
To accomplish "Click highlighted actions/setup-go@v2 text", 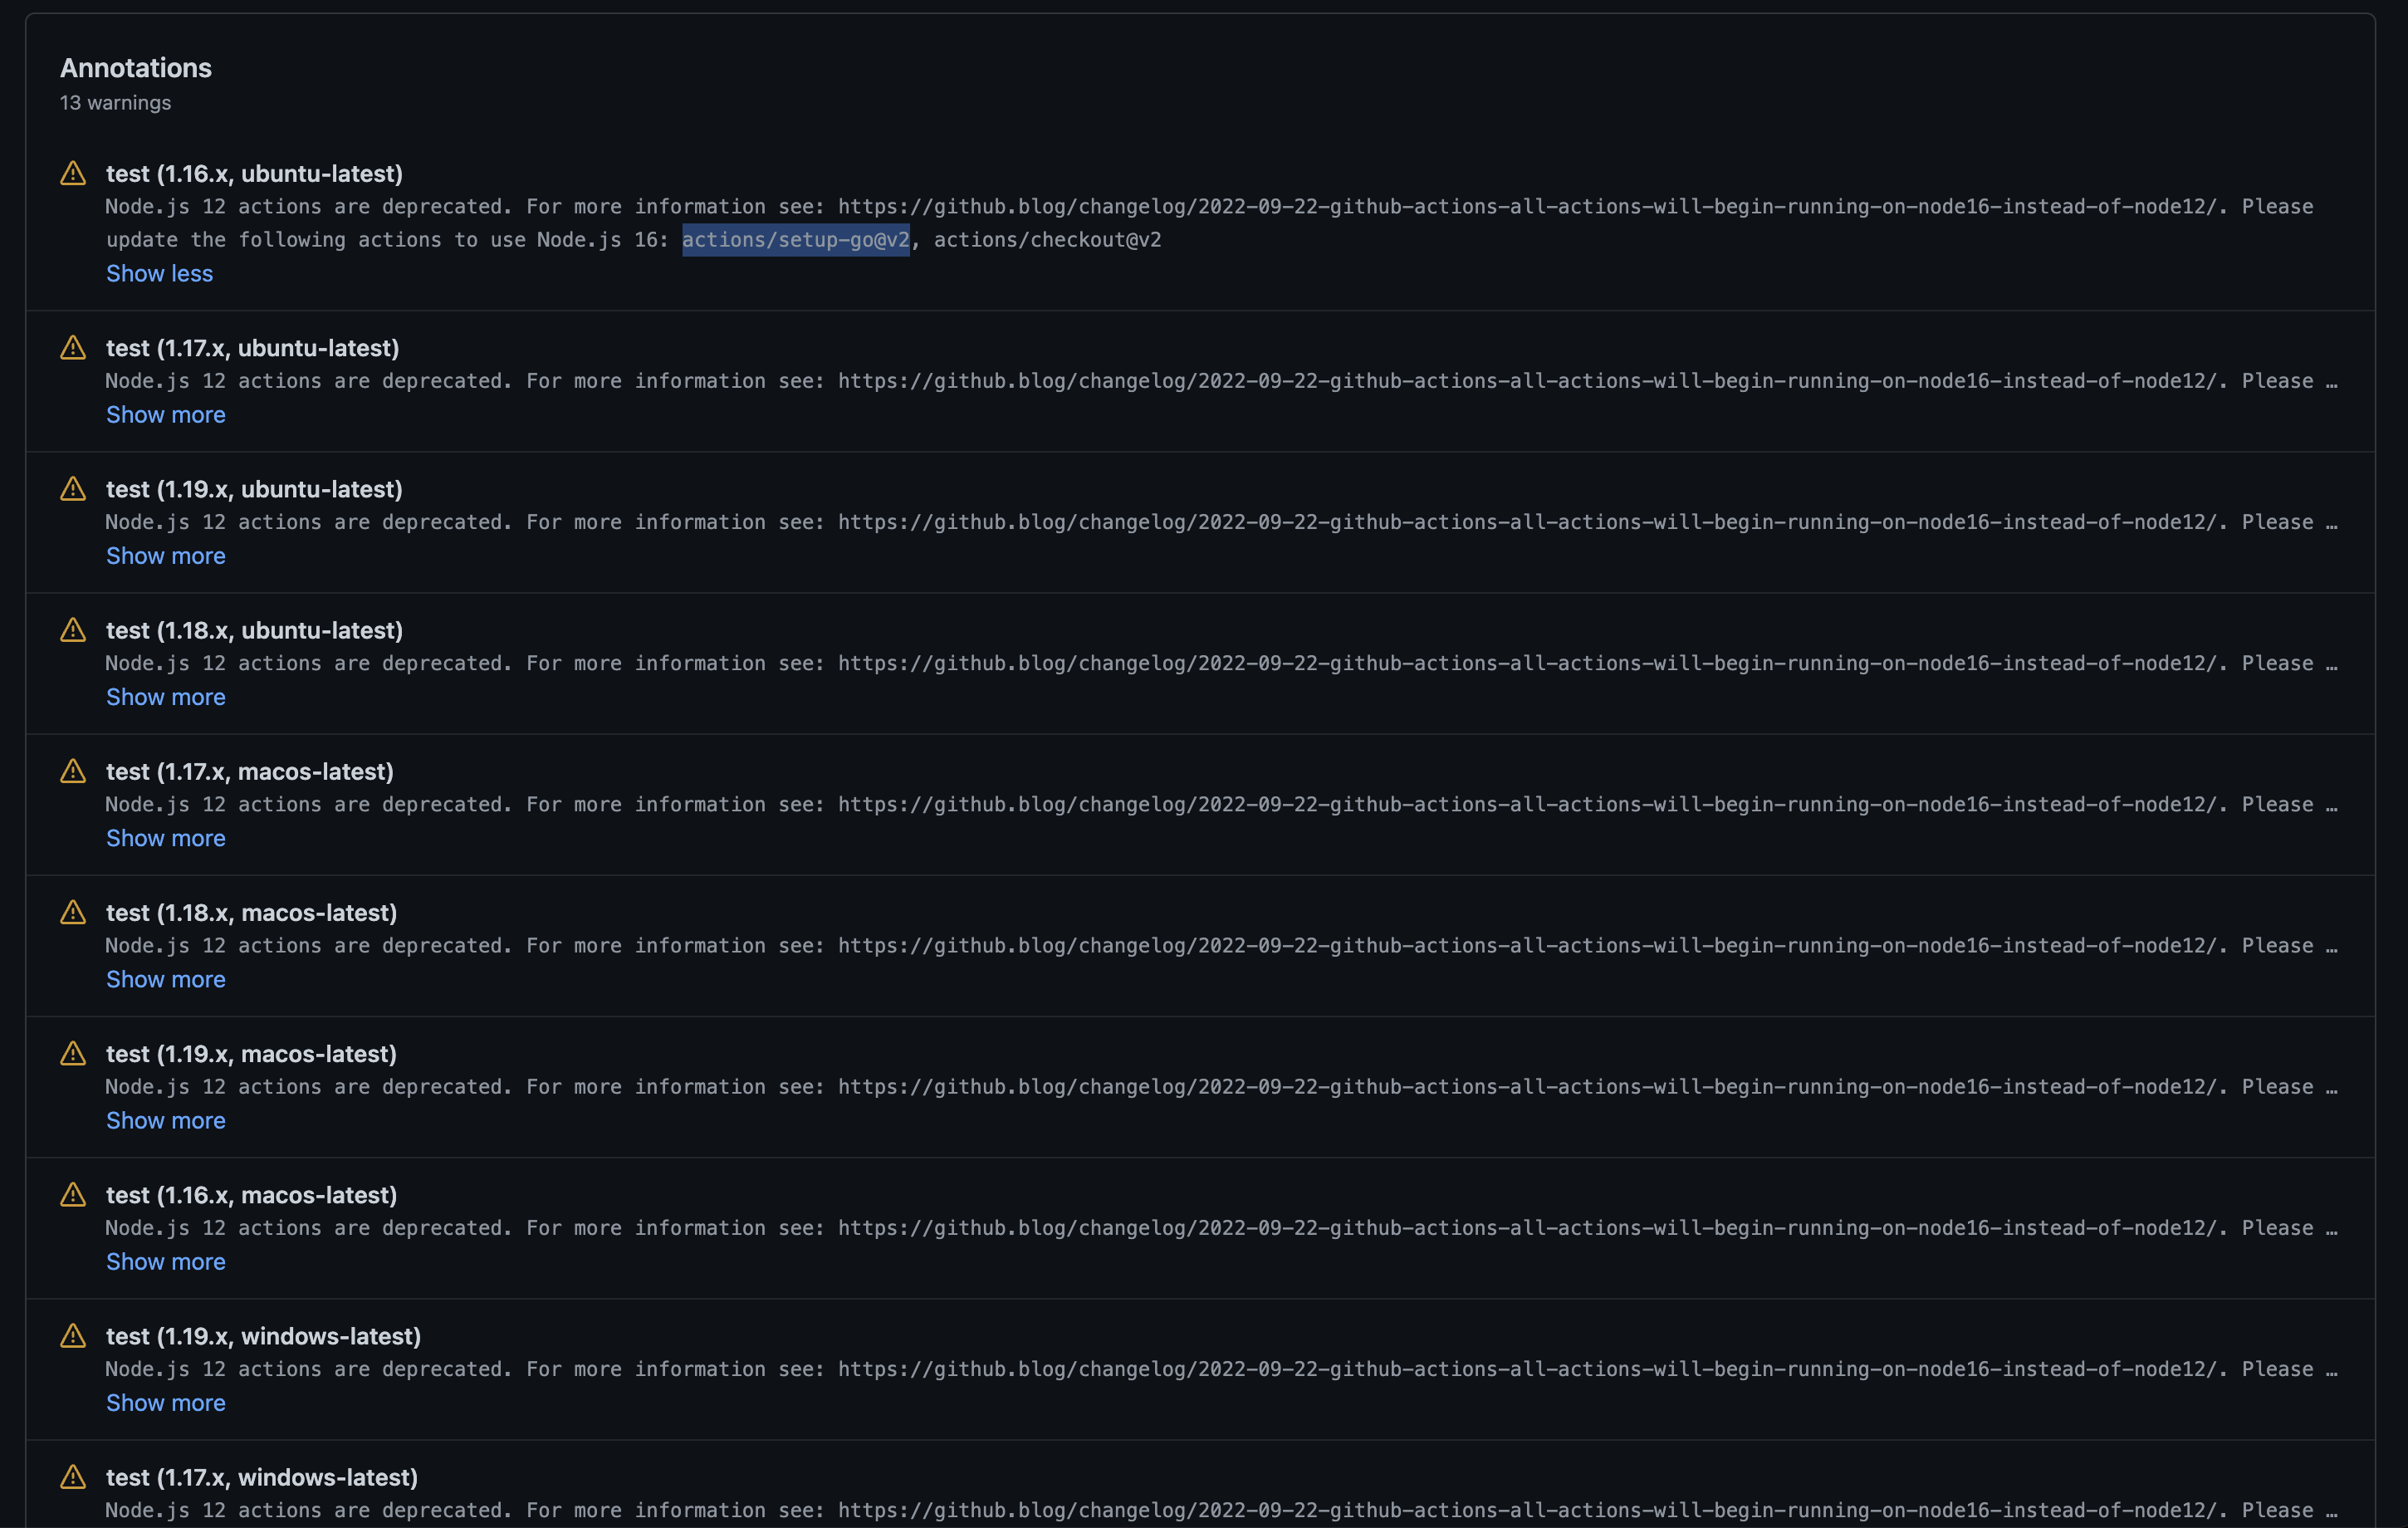I will pos(795,240).
